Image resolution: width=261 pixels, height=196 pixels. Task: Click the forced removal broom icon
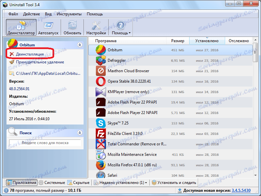pyautogui.click(x=12, y=62)
